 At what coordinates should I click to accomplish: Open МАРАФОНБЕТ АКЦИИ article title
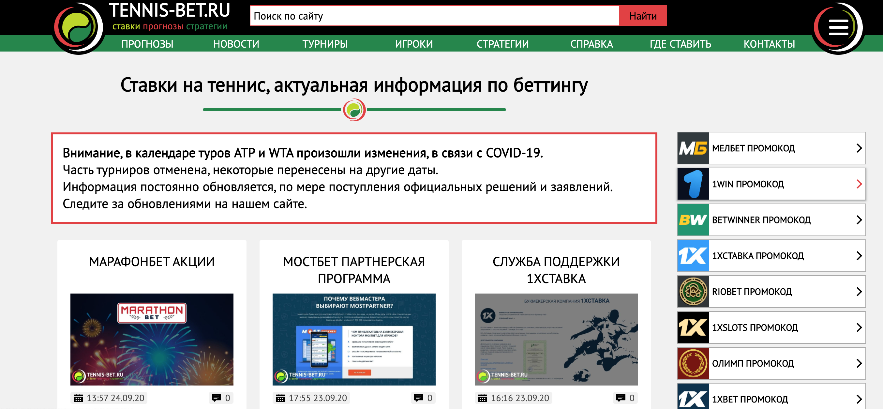point(152,262)
